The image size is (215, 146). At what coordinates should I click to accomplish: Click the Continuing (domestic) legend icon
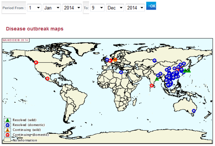[7, 135]
